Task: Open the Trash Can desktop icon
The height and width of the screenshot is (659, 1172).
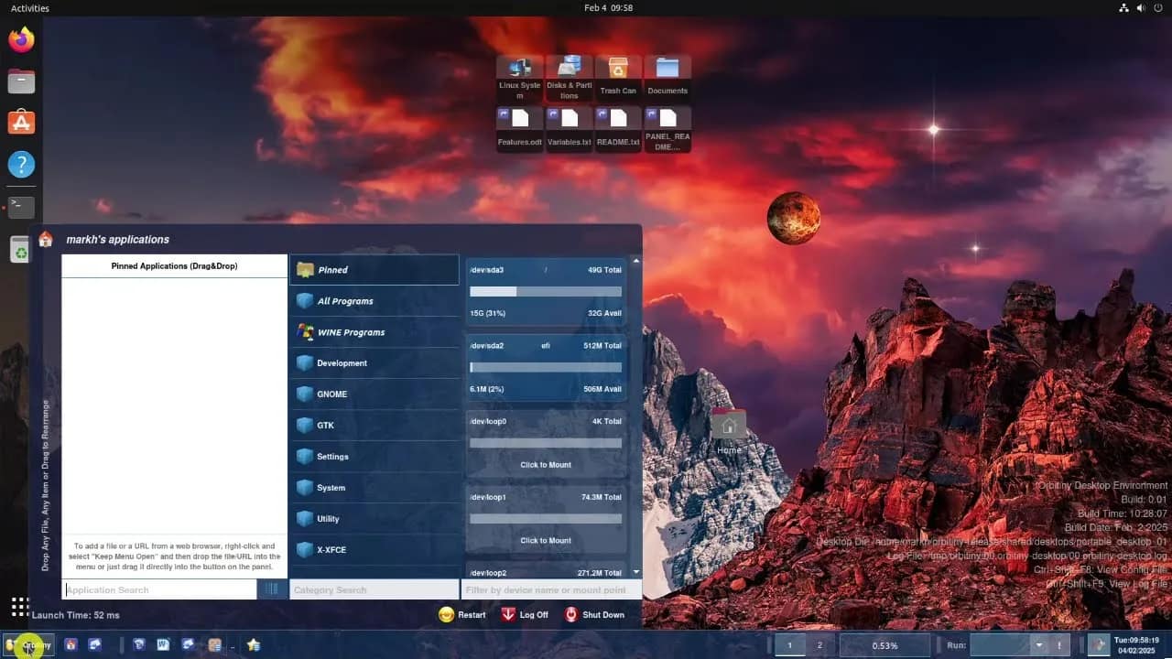Action: [x=618, y=77]
